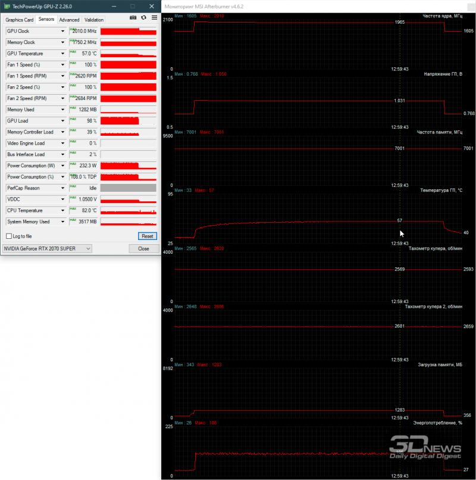Click the VDDC value 1.0500 V
The image size is (476, 480).
tap(83, 200)
